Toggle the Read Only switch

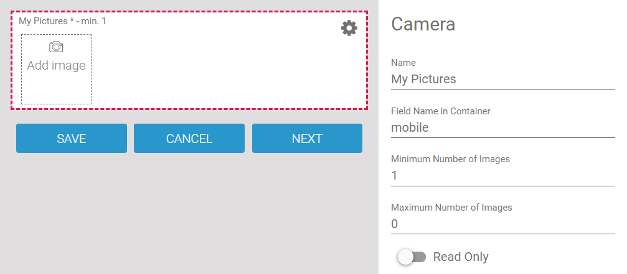tap(412, 257)
